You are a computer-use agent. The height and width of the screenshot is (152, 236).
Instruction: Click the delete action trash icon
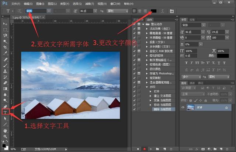pyautogui.click(x=171, y=149)
